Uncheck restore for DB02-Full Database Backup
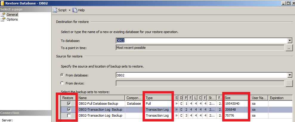 pos(69,104)
